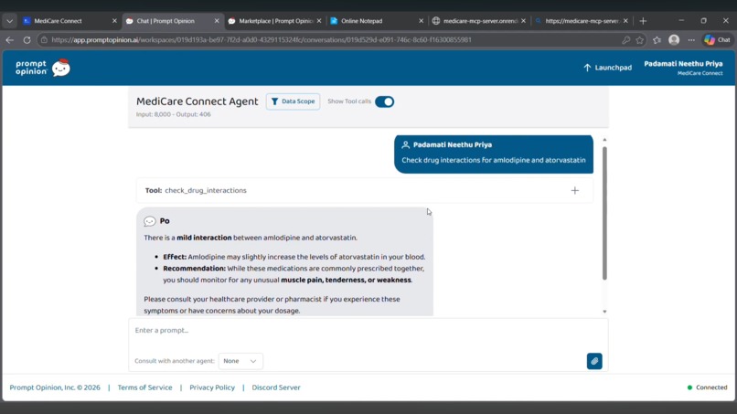
Task: Click Prompt Opinion, Inc. © 2026 footer link
Action: pyautogui.click(x=55, y=387)
